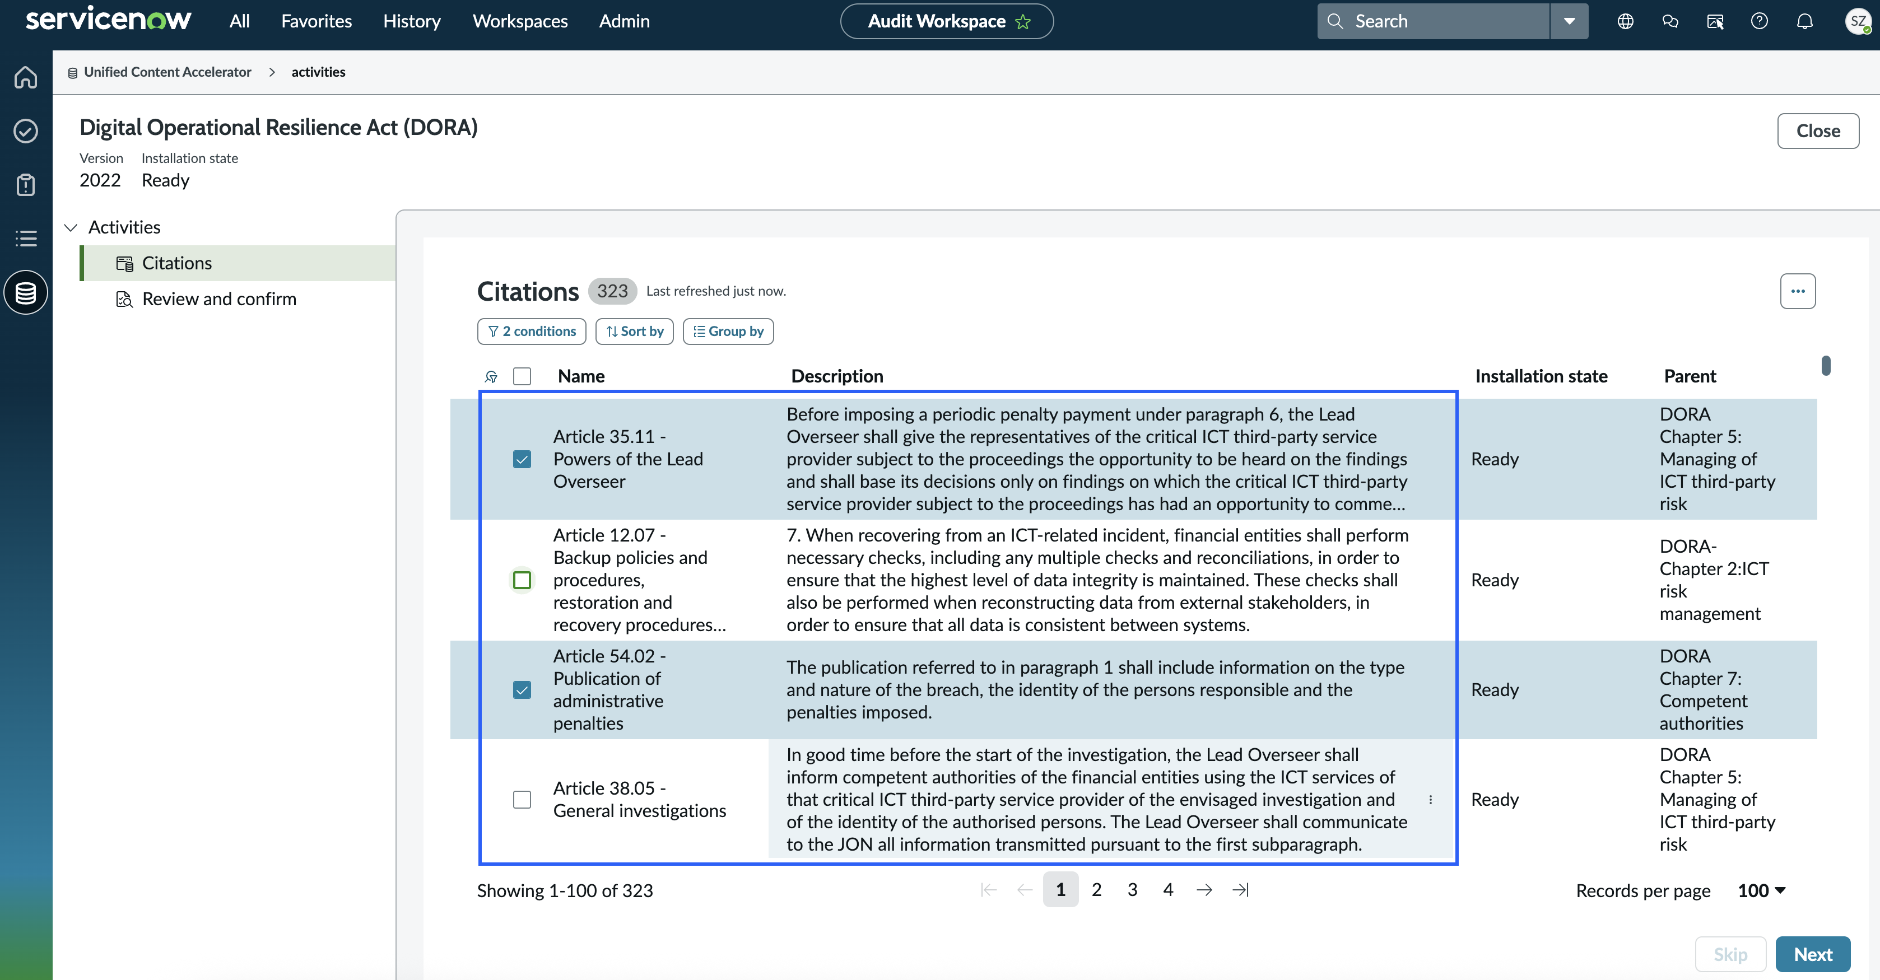Click the notifications bell icon
The image size is (1880, 980).
pos(1804,21)
